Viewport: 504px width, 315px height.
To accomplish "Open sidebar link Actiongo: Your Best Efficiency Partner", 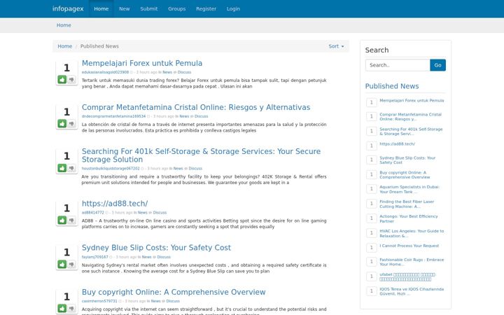I will [x=409, y=219].
